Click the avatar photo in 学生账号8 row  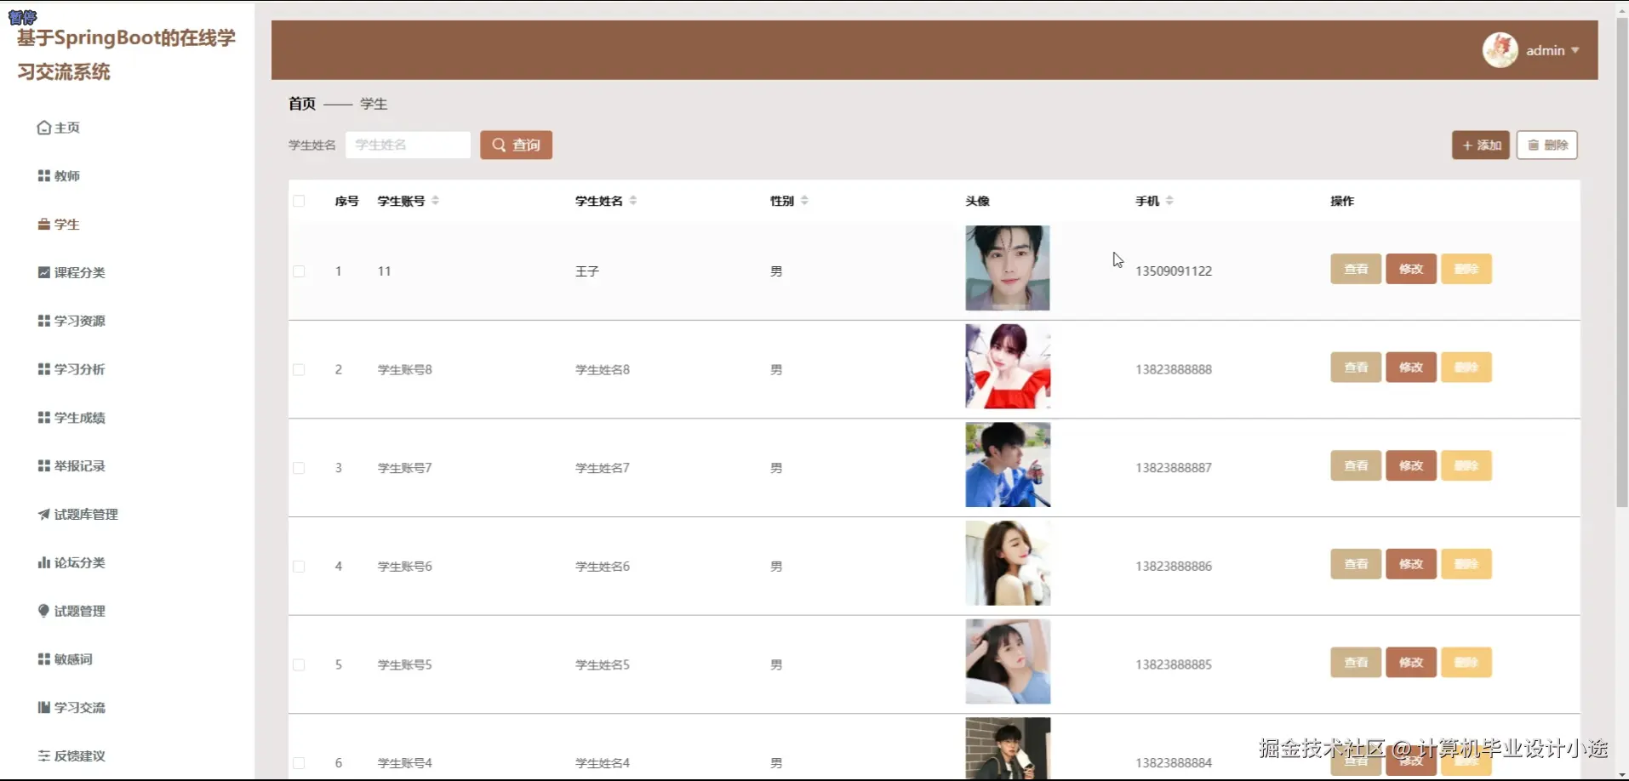click(1008, 367)
